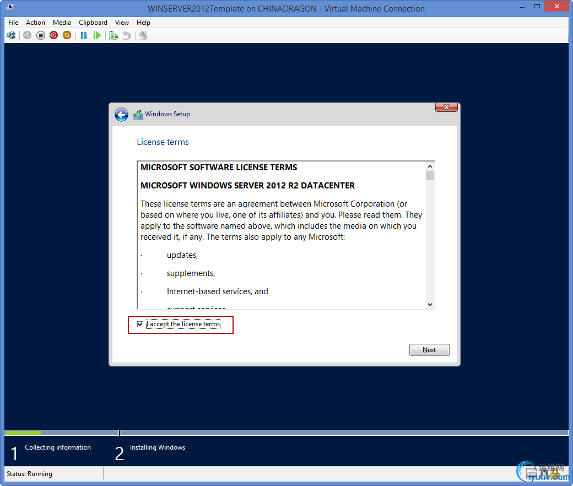Minimize the Virtual Machine Connection window
Image resolution: width=573 pixels, height=486 pixels.
(x=522, y=7)
